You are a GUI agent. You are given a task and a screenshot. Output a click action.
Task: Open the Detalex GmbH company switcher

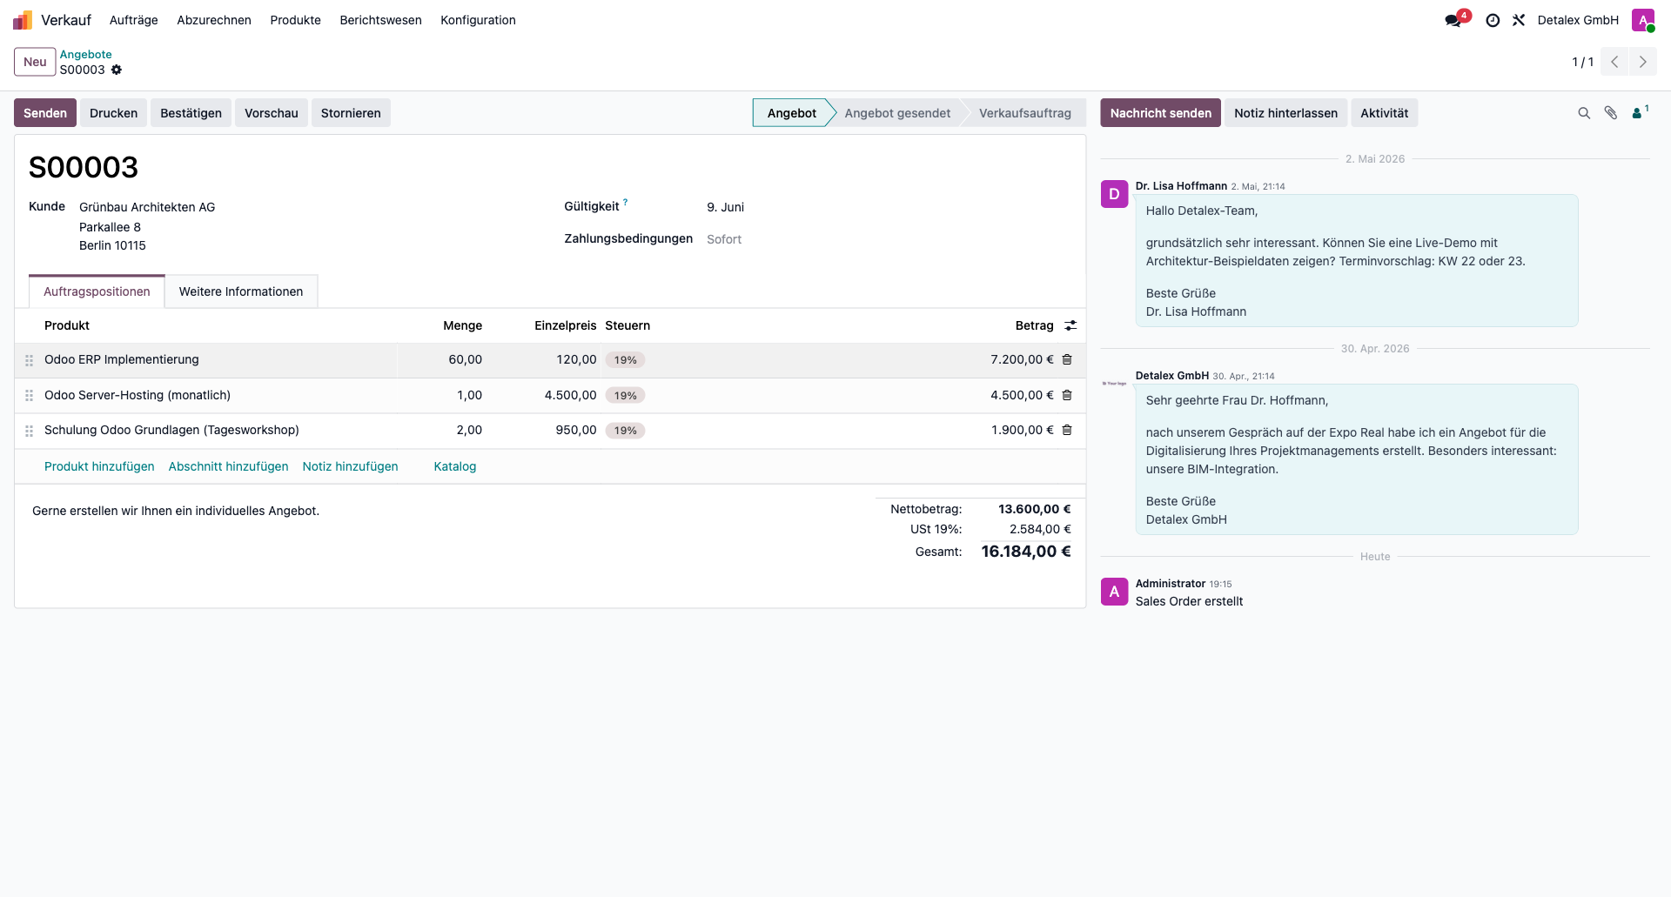1578,20
